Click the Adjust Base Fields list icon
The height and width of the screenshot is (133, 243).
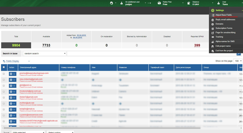tap(213, 15)
